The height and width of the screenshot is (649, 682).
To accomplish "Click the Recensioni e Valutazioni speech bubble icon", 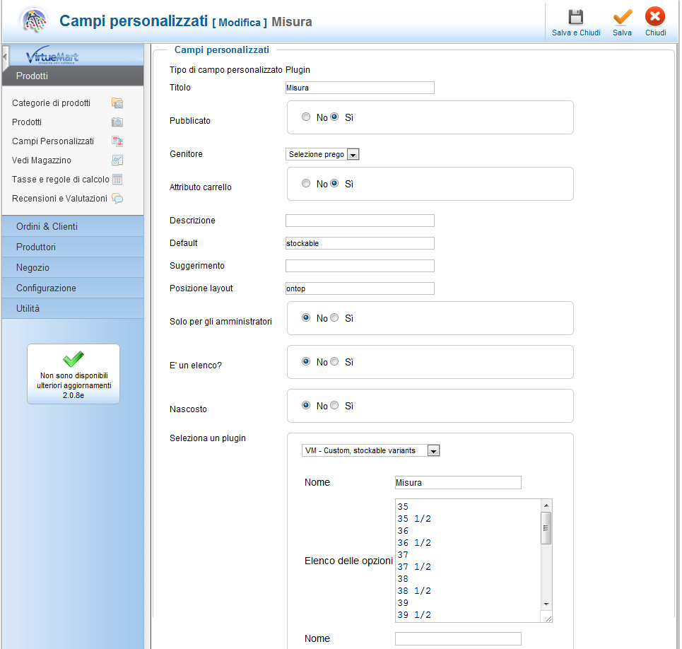I will pyautogui.click(x=117, y=199).
